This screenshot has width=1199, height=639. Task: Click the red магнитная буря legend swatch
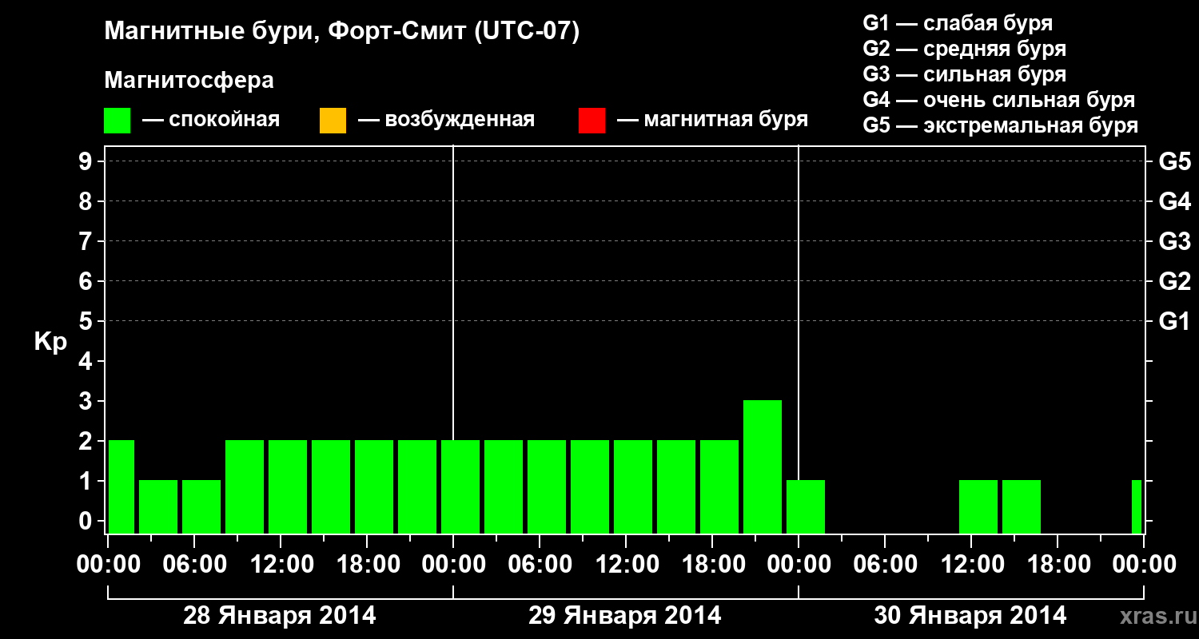[592, 121]
